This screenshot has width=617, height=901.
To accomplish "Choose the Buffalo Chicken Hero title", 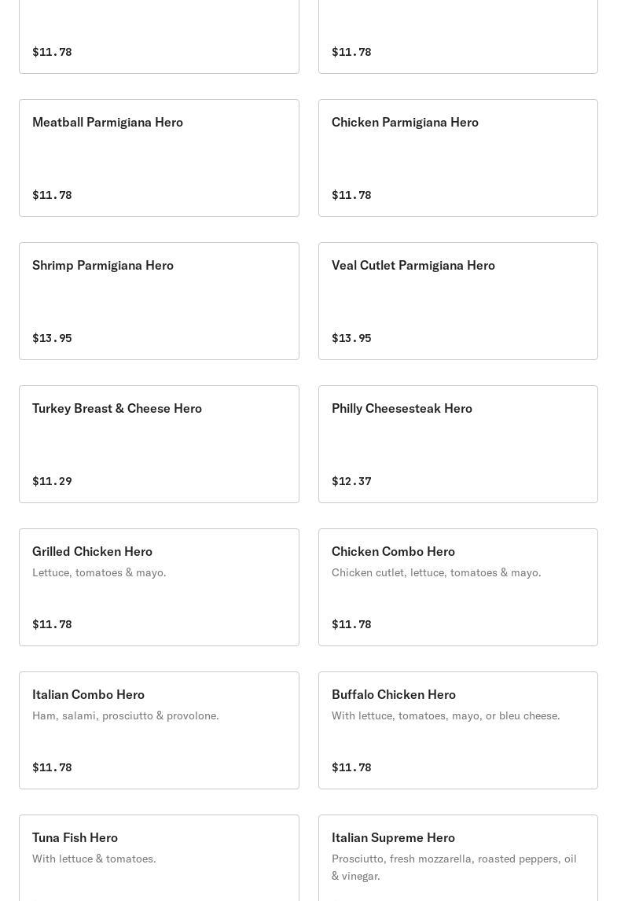I will 394,695.
